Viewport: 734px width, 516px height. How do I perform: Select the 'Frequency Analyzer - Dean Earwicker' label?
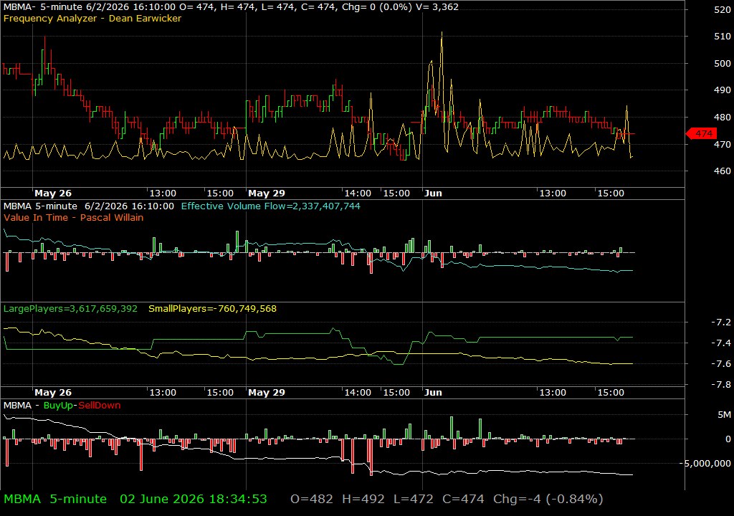[x=92, y=18]
